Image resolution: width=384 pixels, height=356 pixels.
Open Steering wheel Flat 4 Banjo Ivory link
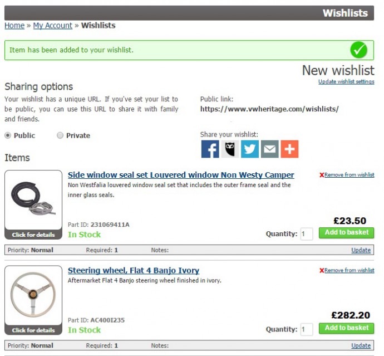pos(134,270)
